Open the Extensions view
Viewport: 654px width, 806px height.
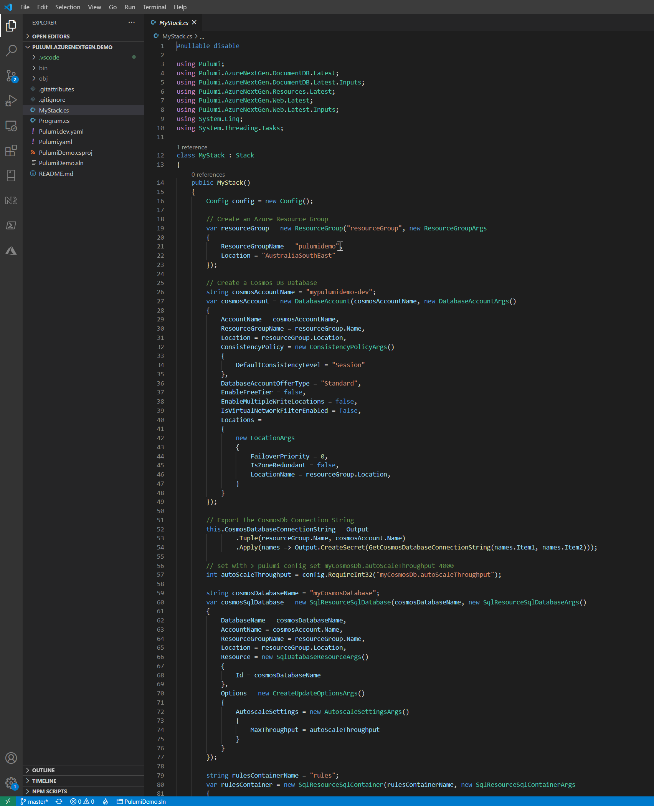tap(11, 151)
